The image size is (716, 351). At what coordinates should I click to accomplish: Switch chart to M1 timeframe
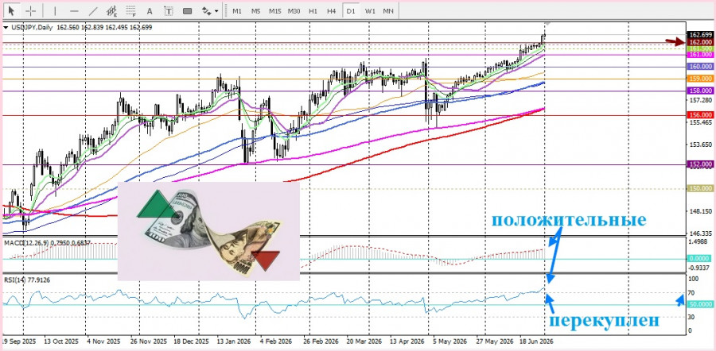pos(237,10)
